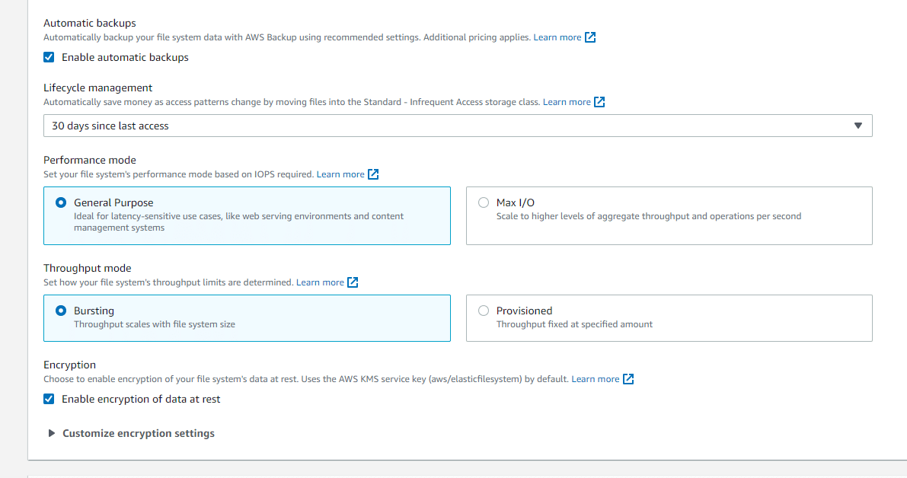Open Learn more link for Throughput mode

coord(320,282)
